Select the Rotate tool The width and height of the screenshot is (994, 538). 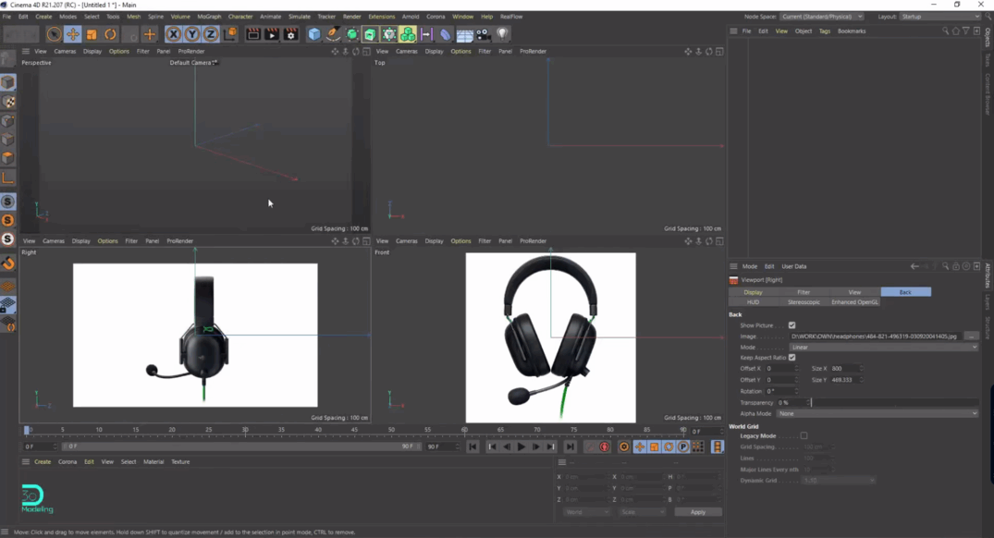pos(110,34)
